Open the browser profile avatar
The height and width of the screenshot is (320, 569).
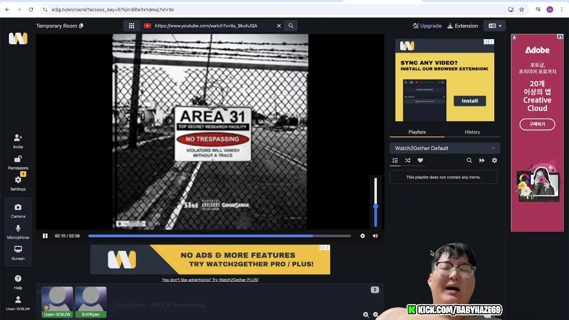coord(550,9)
